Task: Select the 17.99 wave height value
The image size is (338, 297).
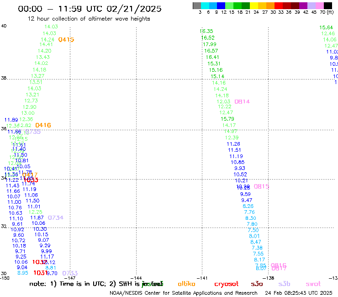Action: click(210, 44)
